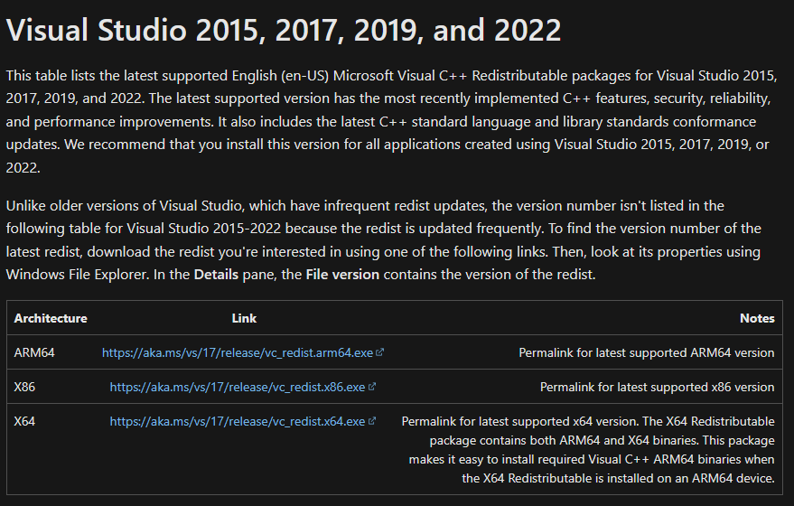Click the bold "Details" word
794x506 pixels.
coord(217,275)
